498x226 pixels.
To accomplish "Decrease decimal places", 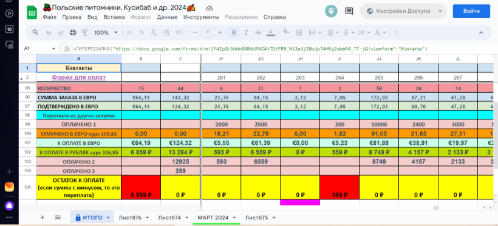I will (154, 32).
